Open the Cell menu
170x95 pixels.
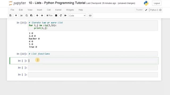pyautogui.click(x=49, y=10)
